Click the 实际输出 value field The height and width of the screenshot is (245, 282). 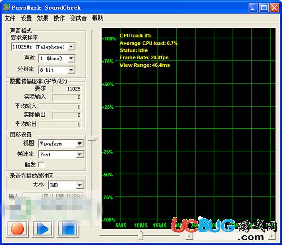click(67, 115)
